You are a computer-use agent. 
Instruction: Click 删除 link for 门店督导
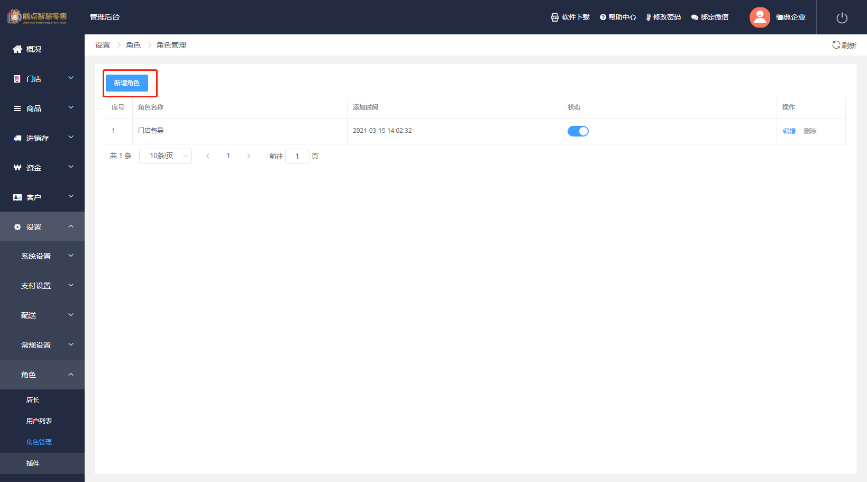coord(810,131)
